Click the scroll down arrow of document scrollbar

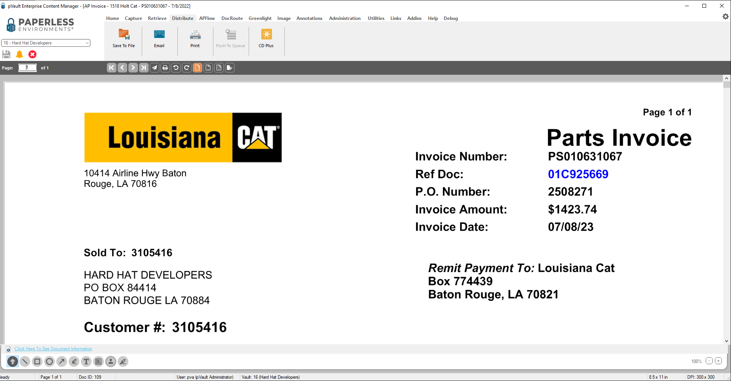(726, 341)
